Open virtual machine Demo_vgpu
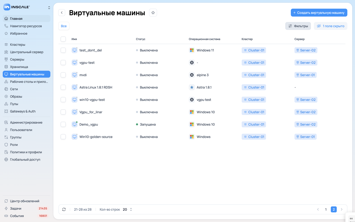Image resolution: width=355 pixels, height=222 pixels. click(x=88, y=124)
